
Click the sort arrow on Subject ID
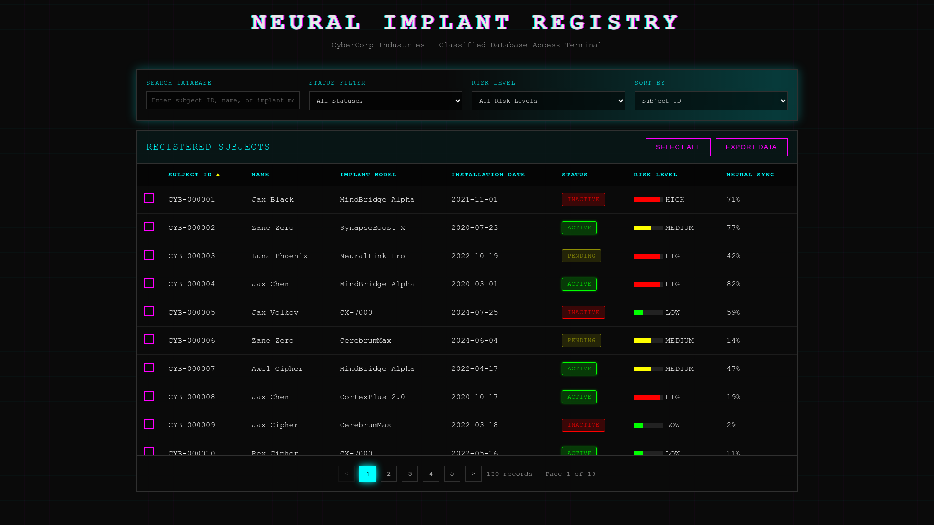click(x=218, y=175)
